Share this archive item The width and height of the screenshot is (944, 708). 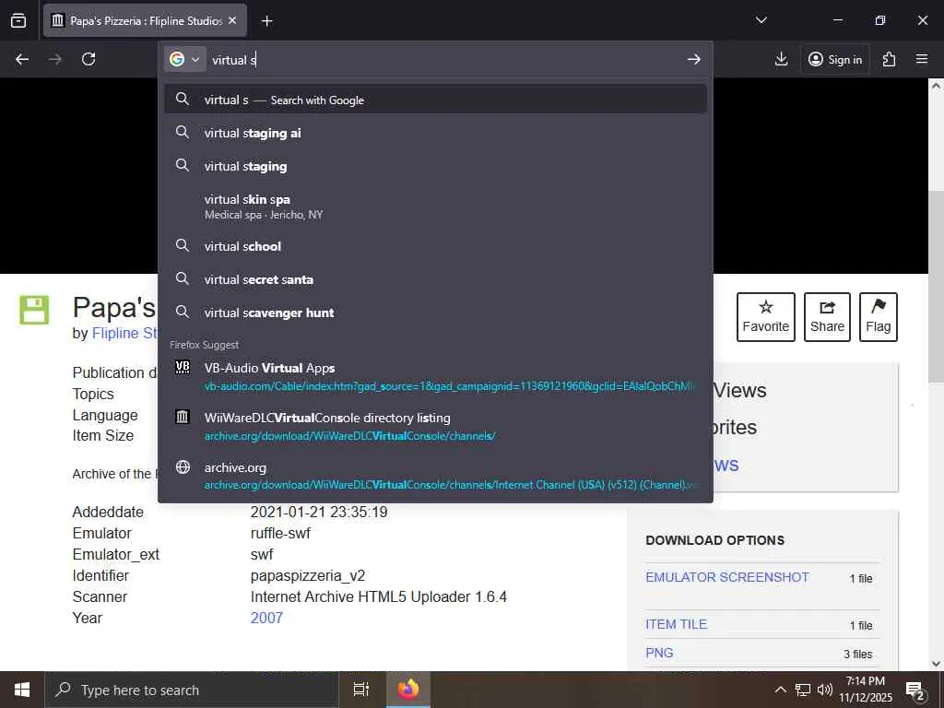[x=827, y=317]
